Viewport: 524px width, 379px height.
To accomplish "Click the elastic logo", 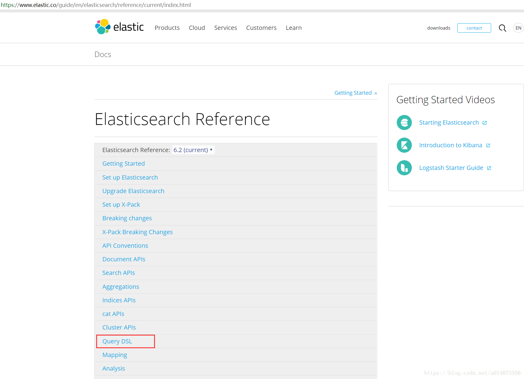I will [119, 27].
